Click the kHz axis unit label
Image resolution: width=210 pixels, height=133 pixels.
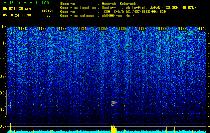click(3, 27)
